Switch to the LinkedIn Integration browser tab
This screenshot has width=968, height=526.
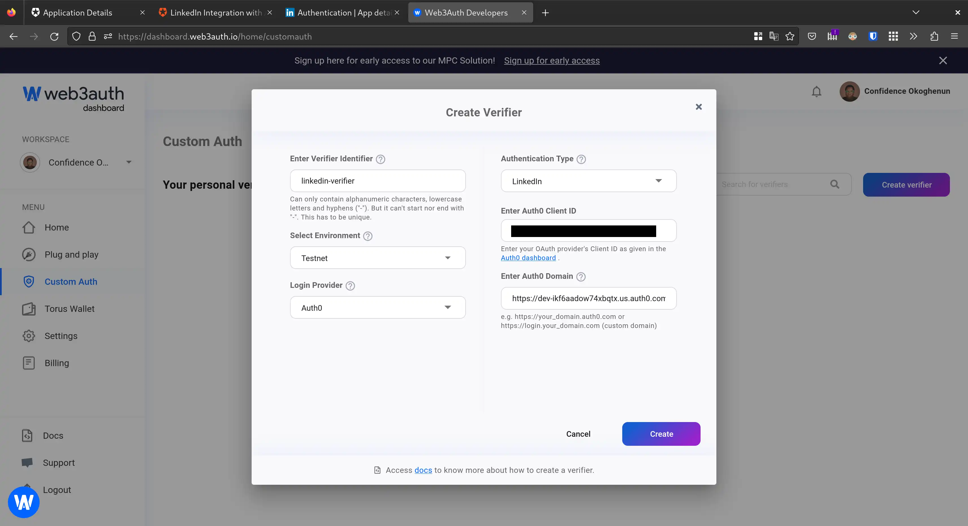pos(216,13)
